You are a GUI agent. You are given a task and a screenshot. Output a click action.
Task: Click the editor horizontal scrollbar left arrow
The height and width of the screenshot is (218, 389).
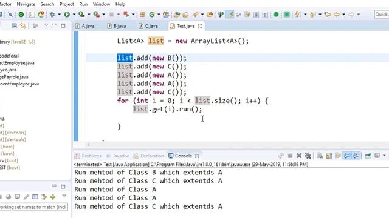pos(89,145)
